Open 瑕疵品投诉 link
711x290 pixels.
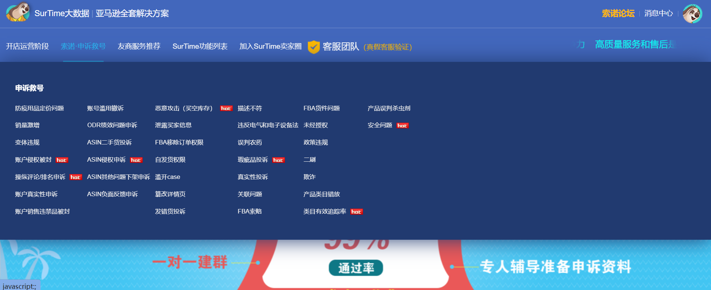pos(253,160)
